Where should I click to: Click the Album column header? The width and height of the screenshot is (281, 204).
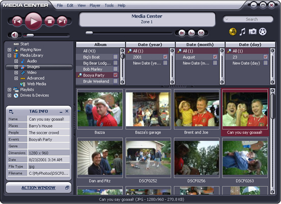click(x=100, y=45)
